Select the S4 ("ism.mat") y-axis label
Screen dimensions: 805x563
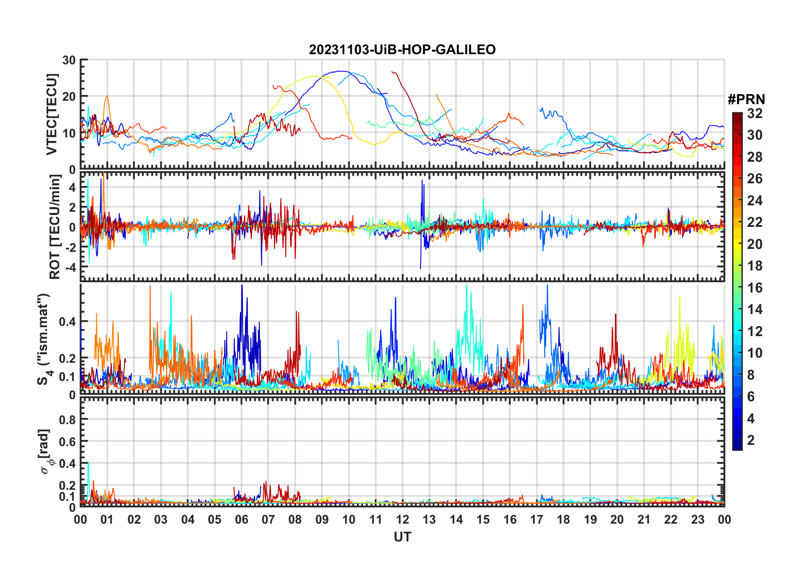point(44,339)
